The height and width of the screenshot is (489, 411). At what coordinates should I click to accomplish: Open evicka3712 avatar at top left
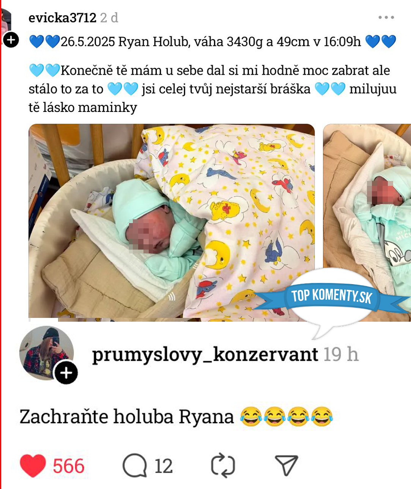coord(6,24)
